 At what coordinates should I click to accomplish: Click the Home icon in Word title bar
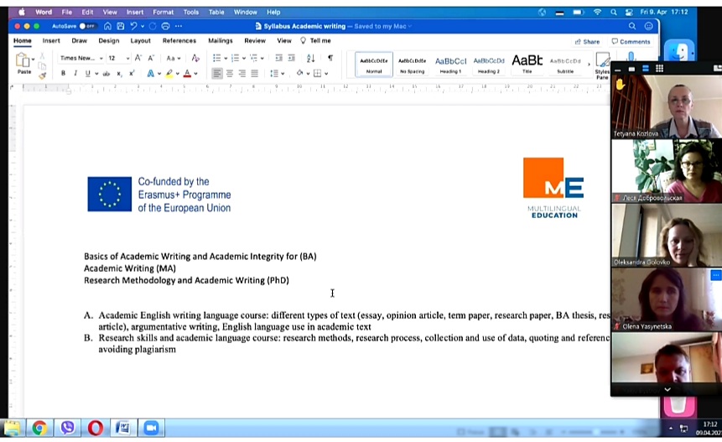click(x=107, y=26)
